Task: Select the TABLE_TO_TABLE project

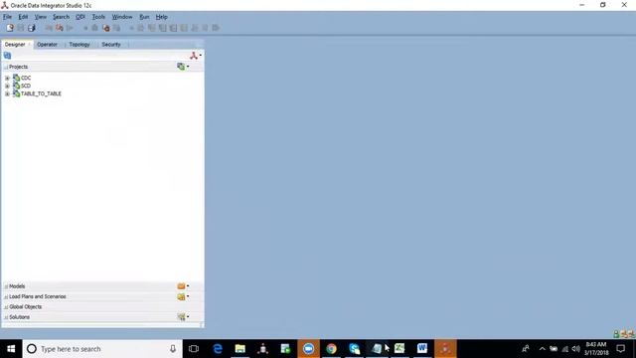Action: coord(41,93)
